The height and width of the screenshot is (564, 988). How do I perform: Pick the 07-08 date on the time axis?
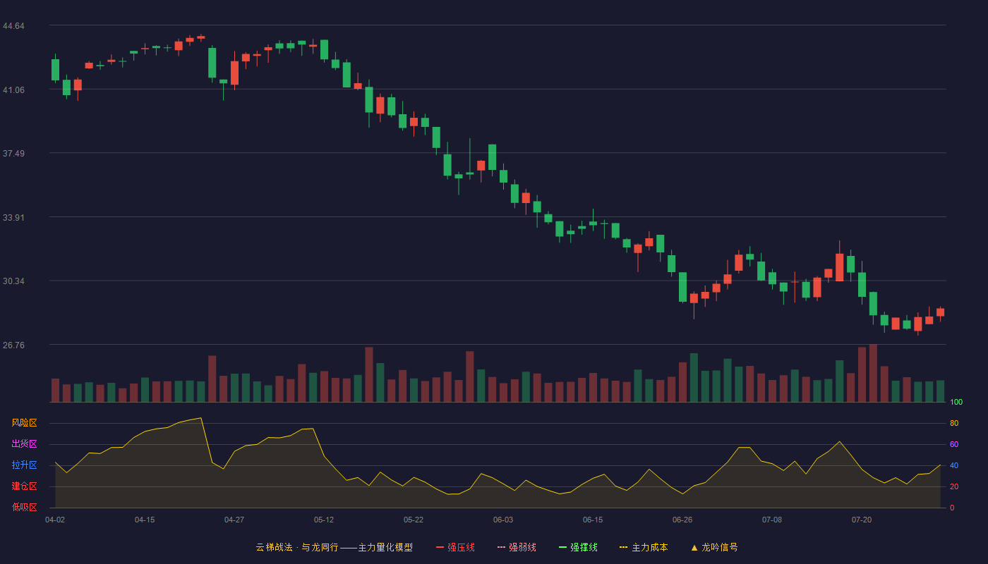(772, 520)
